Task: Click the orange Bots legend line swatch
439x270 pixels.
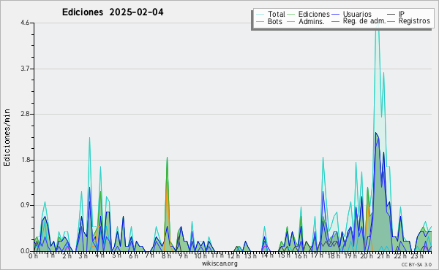Action: 260,21
